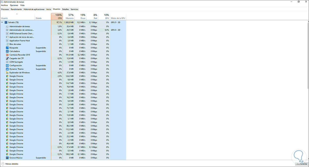The width and height of the screenshot is (309, 167).
Task: Click the Solvetic user account icon
Action: click(6, 22)
